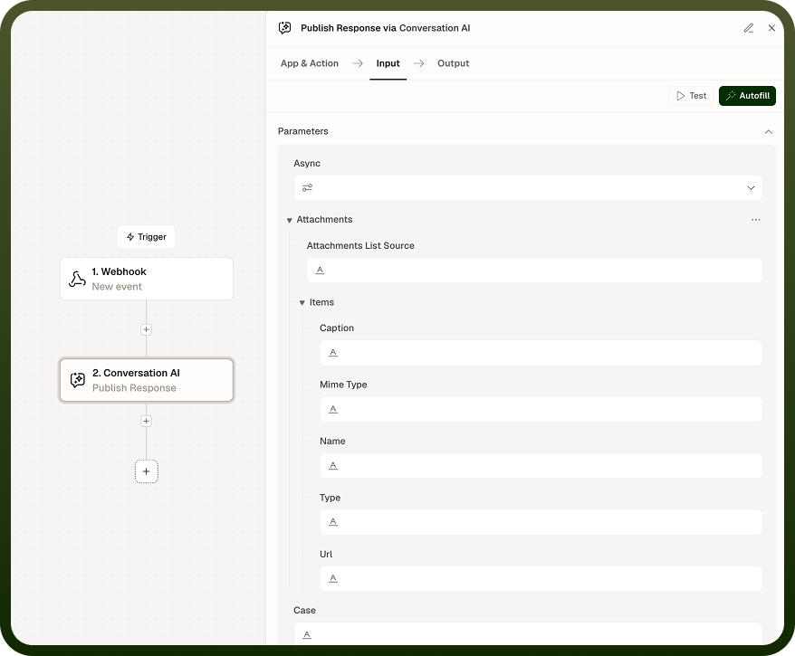
Task: Click the Trigger label button
Action: (x=146, y=237)
